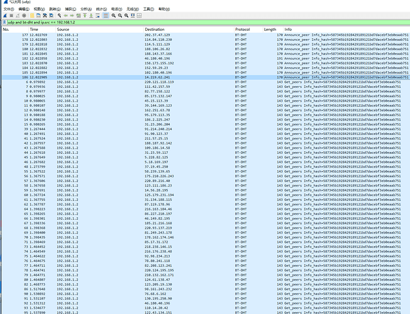This screenshot has width=410, height=314.
Task: Click into the display filter field
Action: click(208, 23)
